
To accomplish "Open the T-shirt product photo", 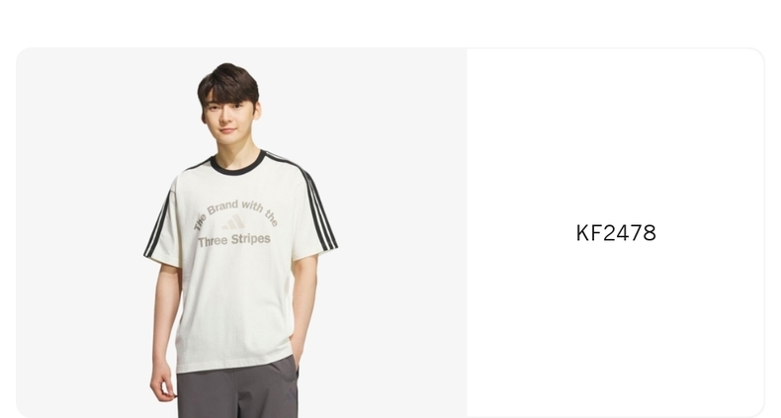I will coord(241,233).
